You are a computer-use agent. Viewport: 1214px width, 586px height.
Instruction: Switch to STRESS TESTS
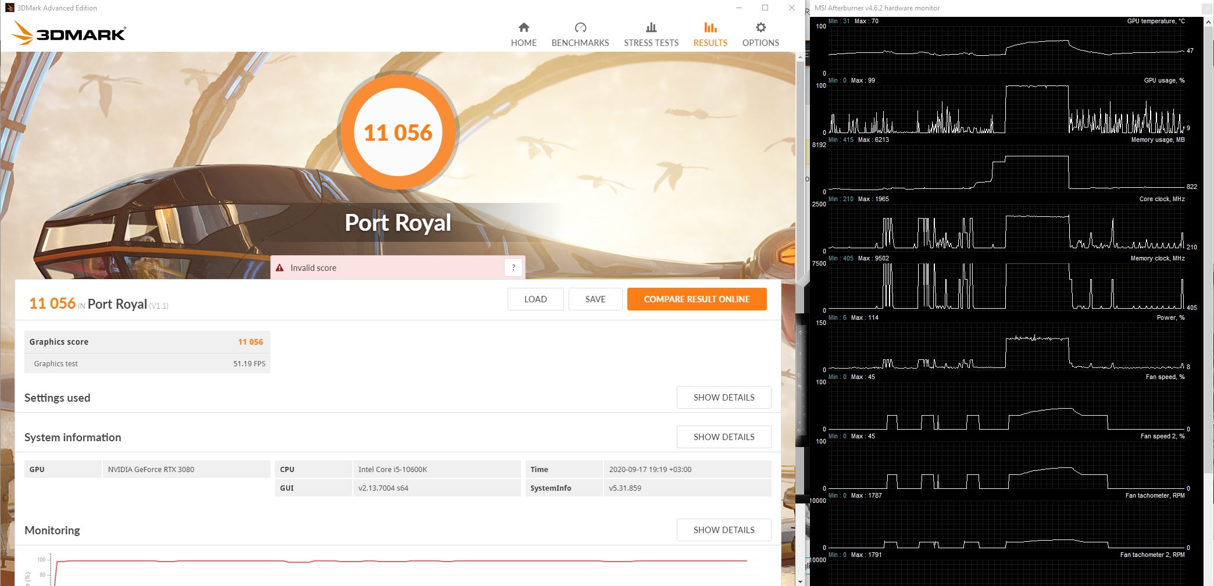coord(651,35)
